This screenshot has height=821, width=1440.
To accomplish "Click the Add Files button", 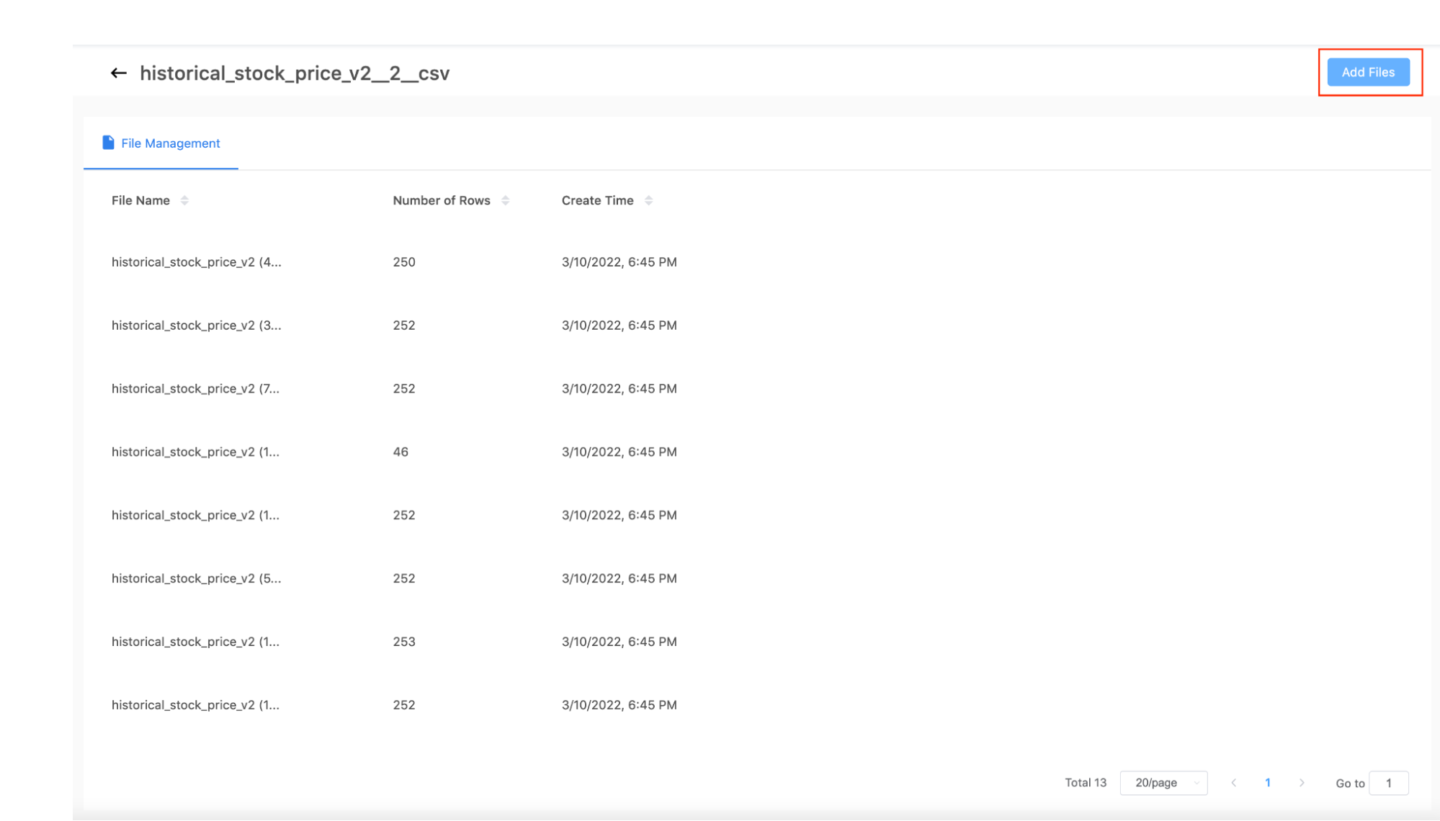I will pos(1367,72).
